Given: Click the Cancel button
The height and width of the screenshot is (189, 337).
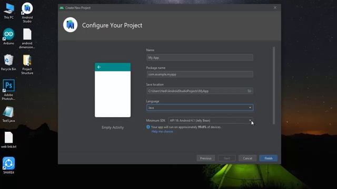Looking at the screenshot, I should [247, 159].
